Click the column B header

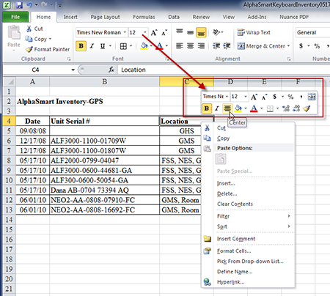click(104, 81)
